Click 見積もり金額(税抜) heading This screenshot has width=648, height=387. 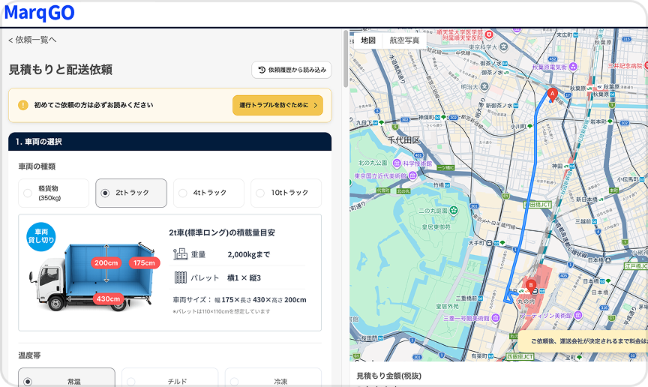click(389, 376)
